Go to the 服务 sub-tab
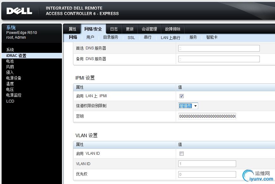This screenshot has width=275, height=184. click(x=193, y=37)
